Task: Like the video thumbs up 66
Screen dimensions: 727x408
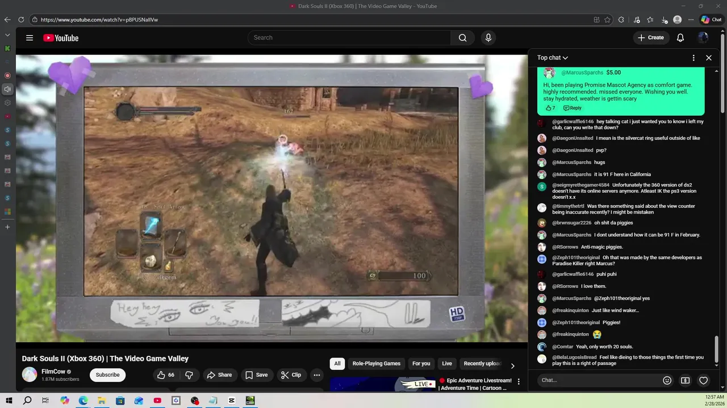Action: (x=166, y=375)
